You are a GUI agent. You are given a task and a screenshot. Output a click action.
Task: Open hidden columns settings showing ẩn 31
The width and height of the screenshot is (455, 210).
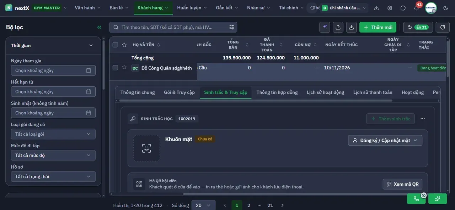pos(418,27)
